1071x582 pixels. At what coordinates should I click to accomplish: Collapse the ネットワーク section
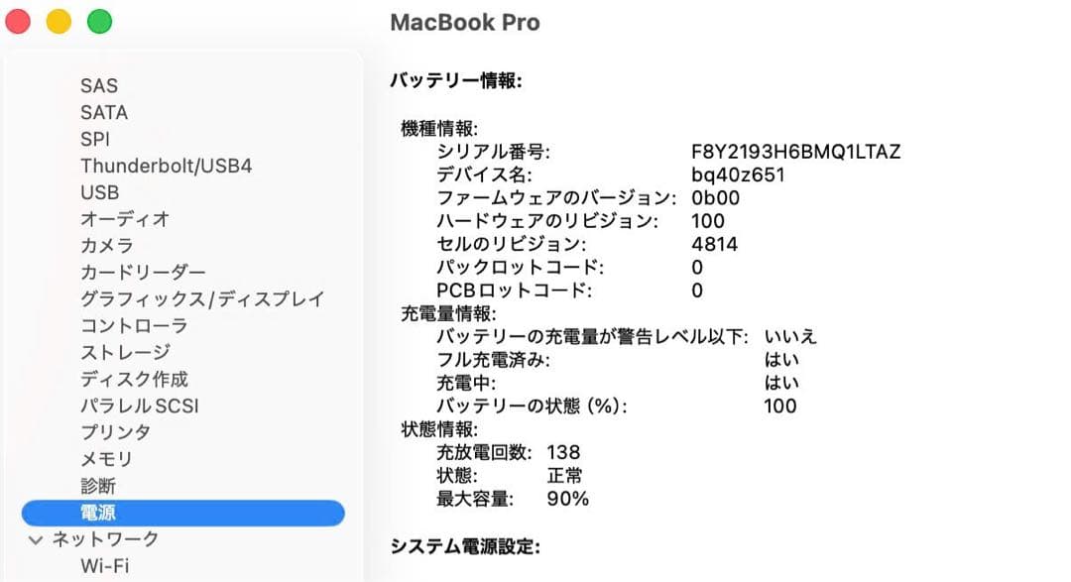tap(37, 539)
